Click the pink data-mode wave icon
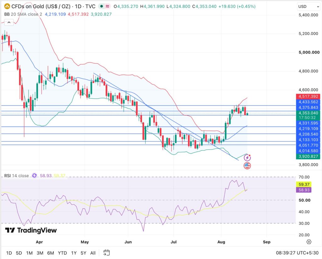 coord(108,6)
